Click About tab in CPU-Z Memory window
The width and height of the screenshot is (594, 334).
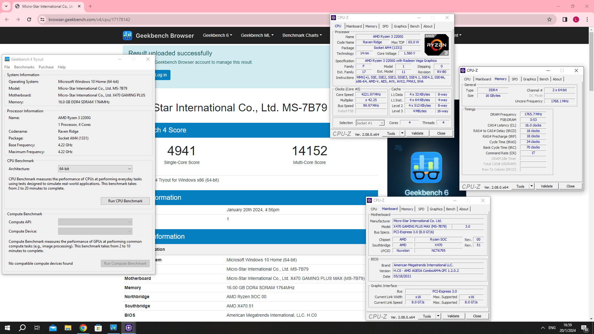tap(557, 79)
